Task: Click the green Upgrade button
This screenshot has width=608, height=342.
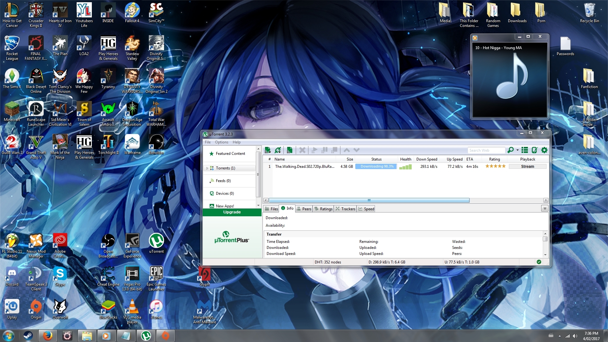Action: tap(232, 212)
